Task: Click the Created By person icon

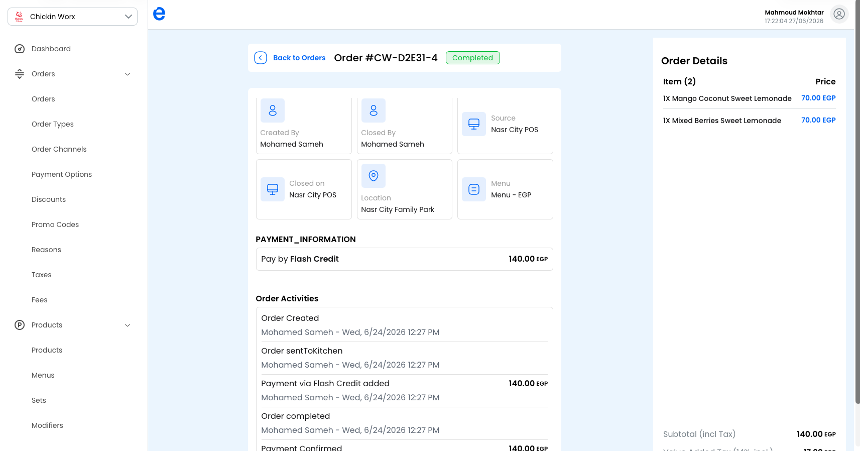Action: point(273,110)
